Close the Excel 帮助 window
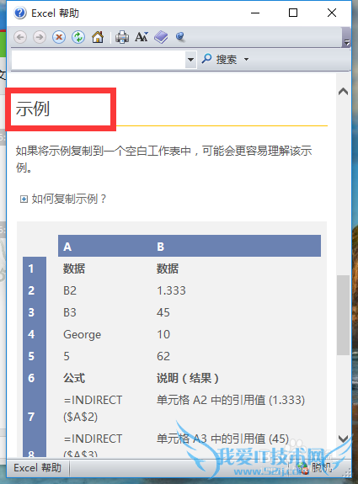This screenshot has height=484, width=358. tap(332, 13)
